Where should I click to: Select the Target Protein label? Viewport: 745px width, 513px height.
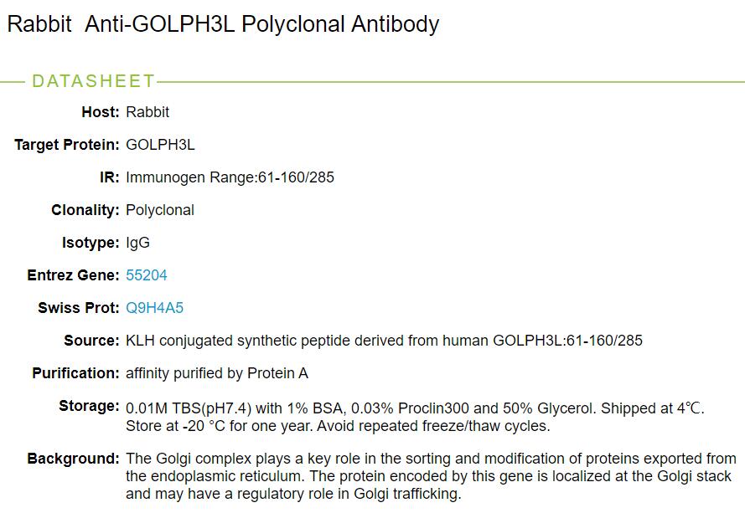coord(67,145)
